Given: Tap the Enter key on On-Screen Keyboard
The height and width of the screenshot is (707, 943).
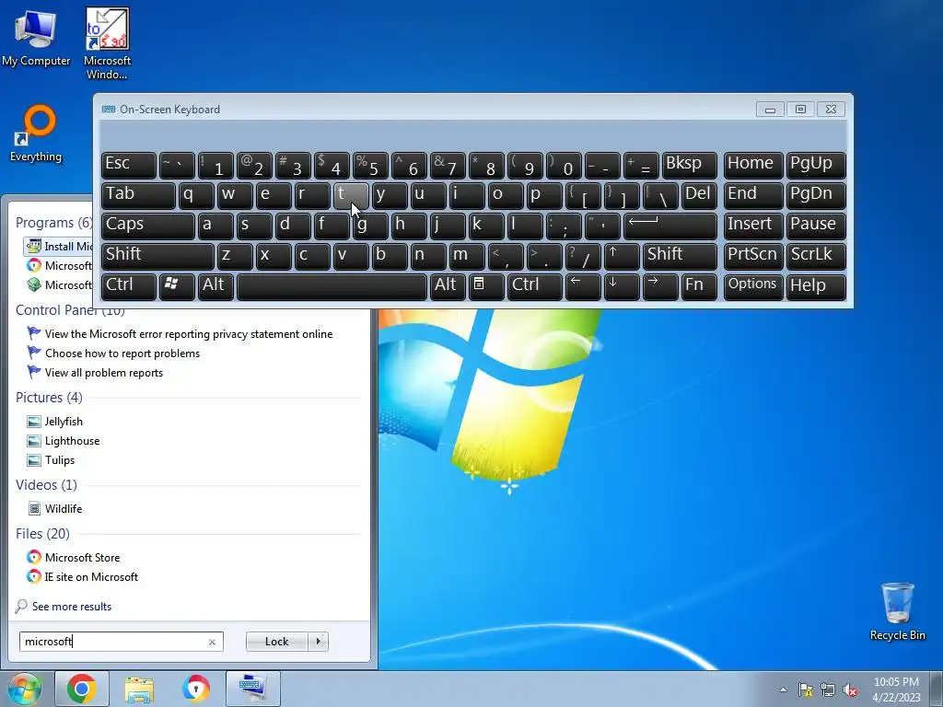Looking at the screenshot, I should pos(670,226).
